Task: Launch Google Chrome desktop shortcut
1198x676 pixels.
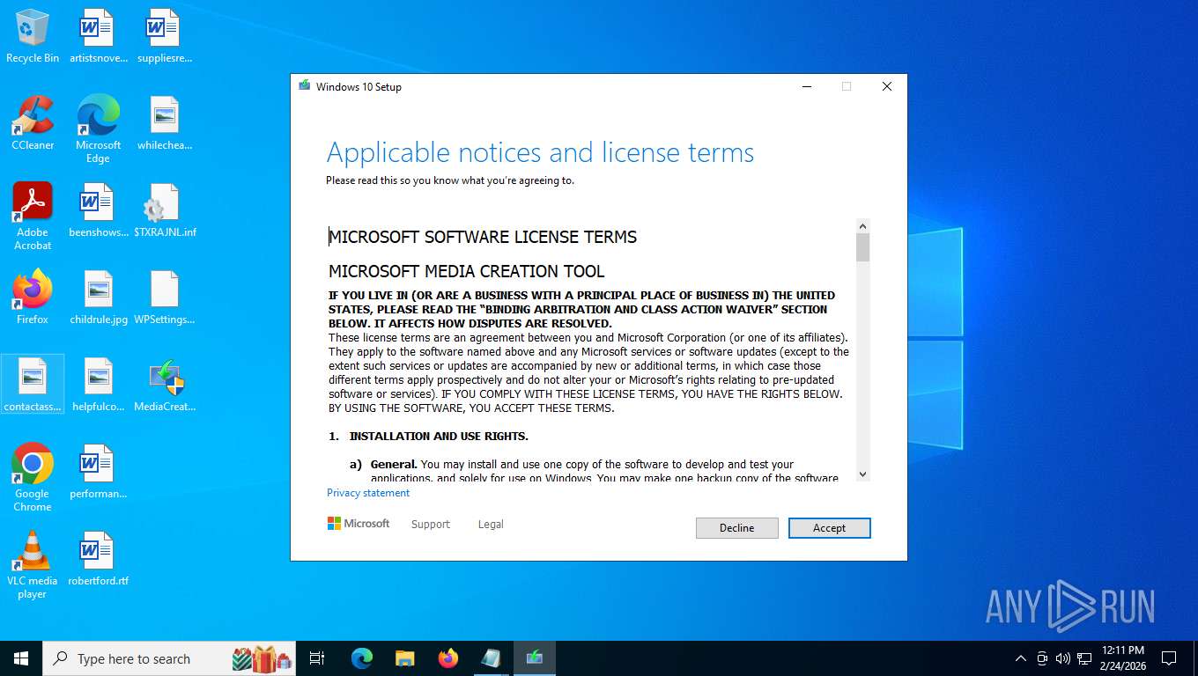Action: [x=33, y=477]
